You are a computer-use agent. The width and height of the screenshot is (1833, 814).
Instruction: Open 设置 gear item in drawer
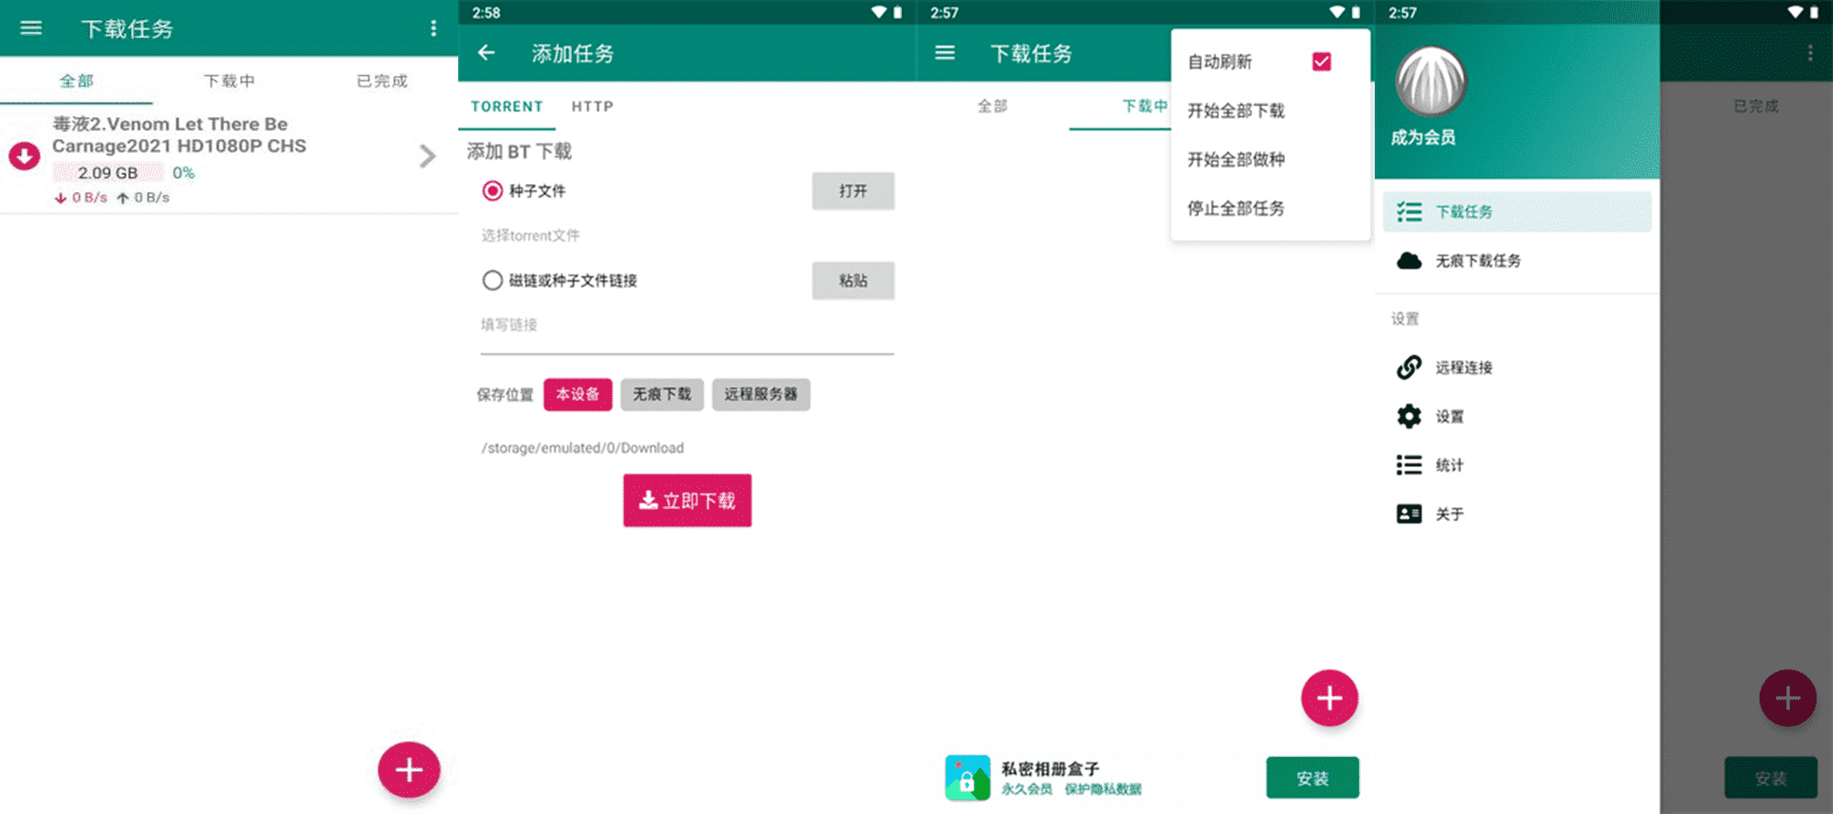pos(1409,417)
